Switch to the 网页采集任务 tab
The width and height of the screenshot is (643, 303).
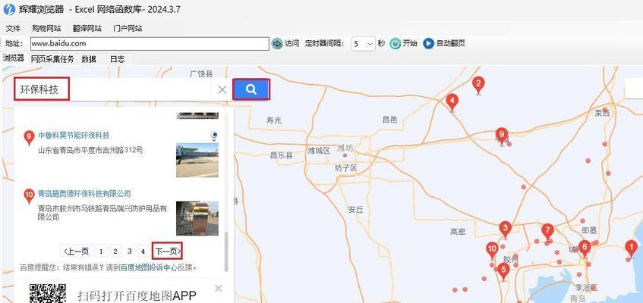[x=52, y=59]
